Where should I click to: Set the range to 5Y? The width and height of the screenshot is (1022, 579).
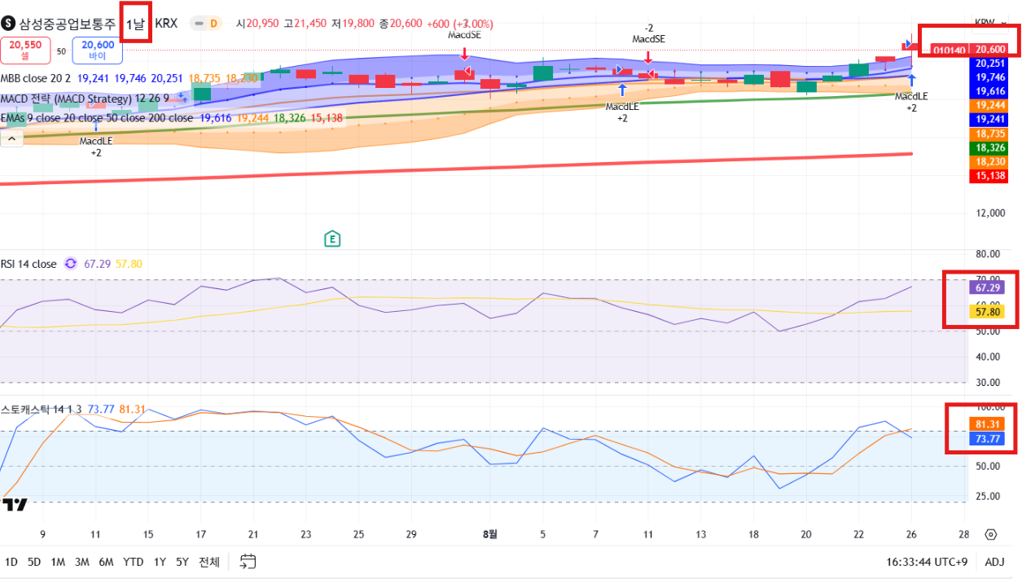pyautogui.click(x=182, y=562)
